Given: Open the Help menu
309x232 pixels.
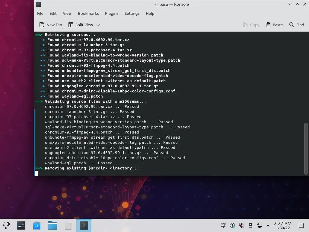Looking at the screenshot, I should click(150, 13).
